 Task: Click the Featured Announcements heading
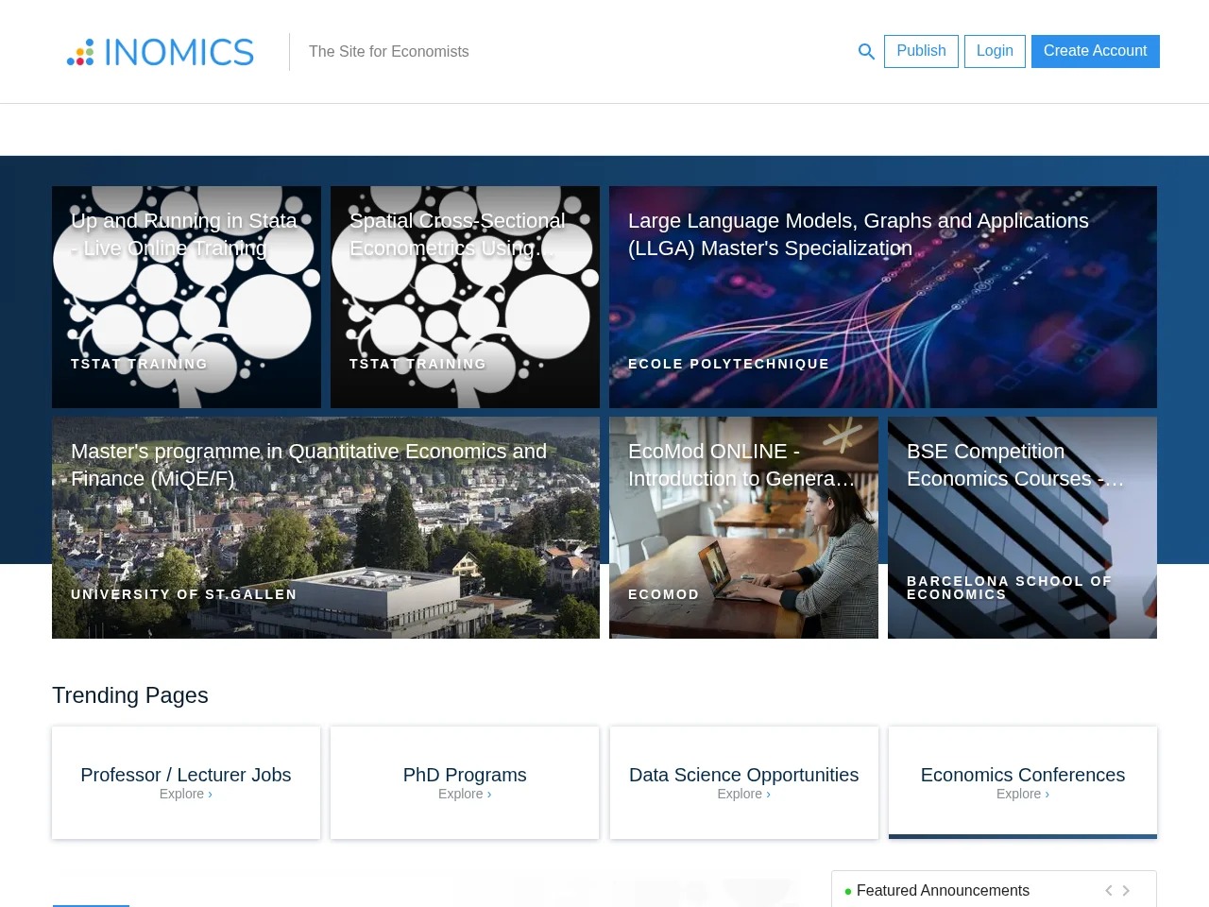coord(943,890)
